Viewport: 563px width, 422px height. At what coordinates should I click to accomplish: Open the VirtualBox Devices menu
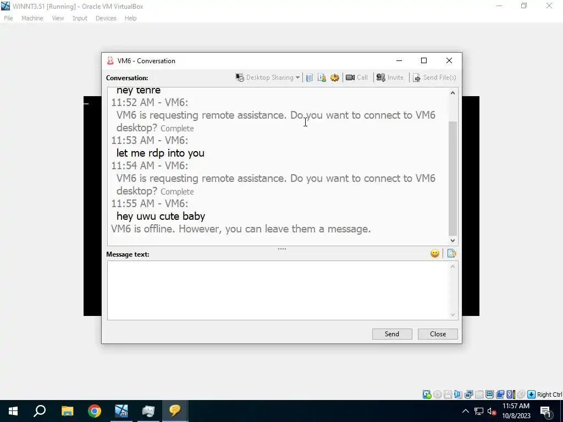tap(106, 18)
